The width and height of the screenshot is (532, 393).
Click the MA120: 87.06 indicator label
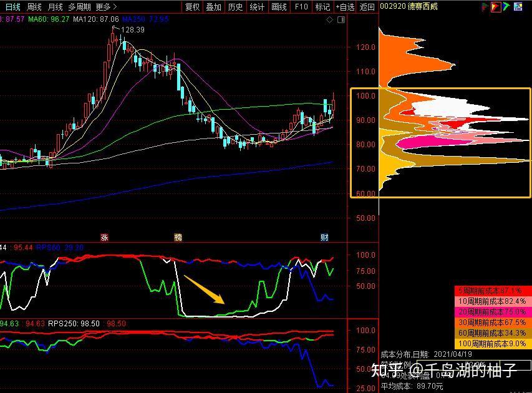click(x=96, y=19)
